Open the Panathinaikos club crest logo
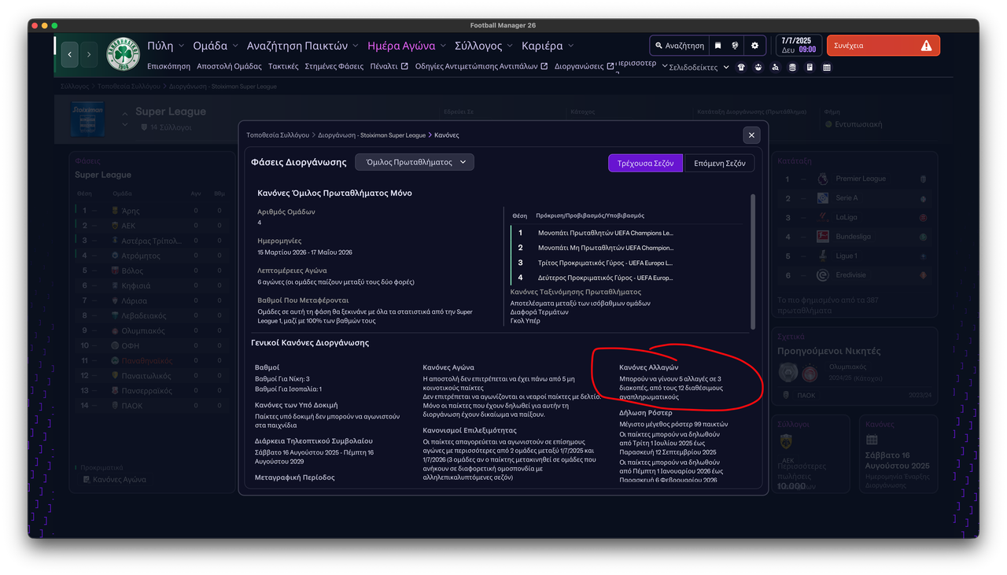Image resolution: width=1007 pixels, height=575 pixels. click(x=123, y=54)
